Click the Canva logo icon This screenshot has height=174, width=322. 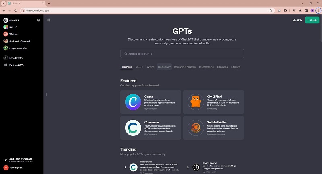[133, 102]
